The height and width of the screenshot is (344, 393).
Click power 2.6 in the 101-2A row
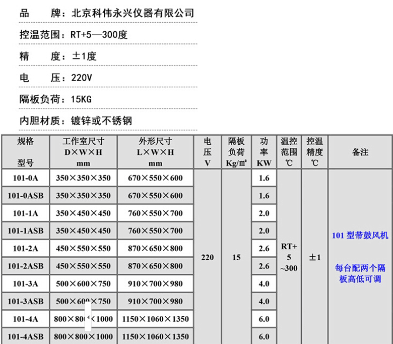[264, 248]
